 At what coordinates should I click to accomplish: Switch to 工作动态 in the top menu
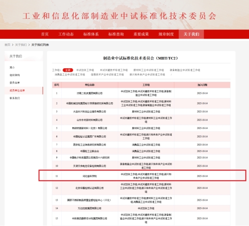pyautogui.click(x=66, y=34)
